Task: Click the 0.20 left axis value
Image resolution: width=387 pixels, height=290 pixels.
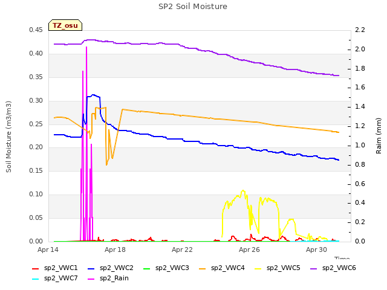Action: [36, 147]
